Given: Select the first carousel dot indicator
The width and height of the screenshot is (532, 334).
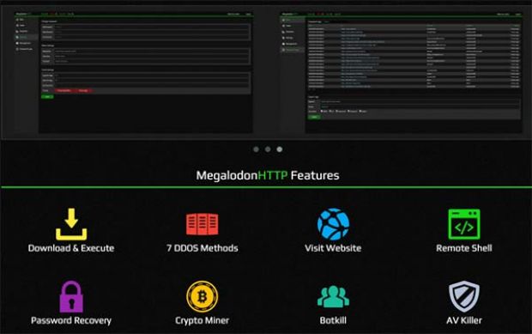Looking at the screenshot, I should (257, 149).
